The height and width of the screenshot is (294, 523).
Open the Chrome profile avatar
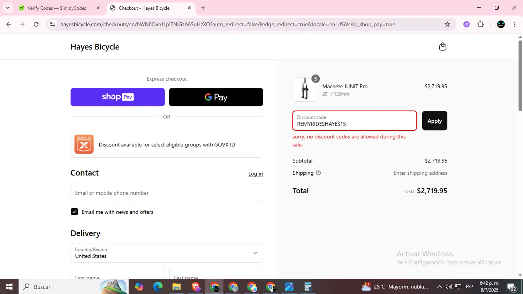(x=501, y=24)
